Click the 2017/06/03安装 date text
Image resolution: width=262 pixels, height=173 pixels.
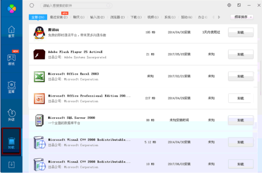click(179, 164)
